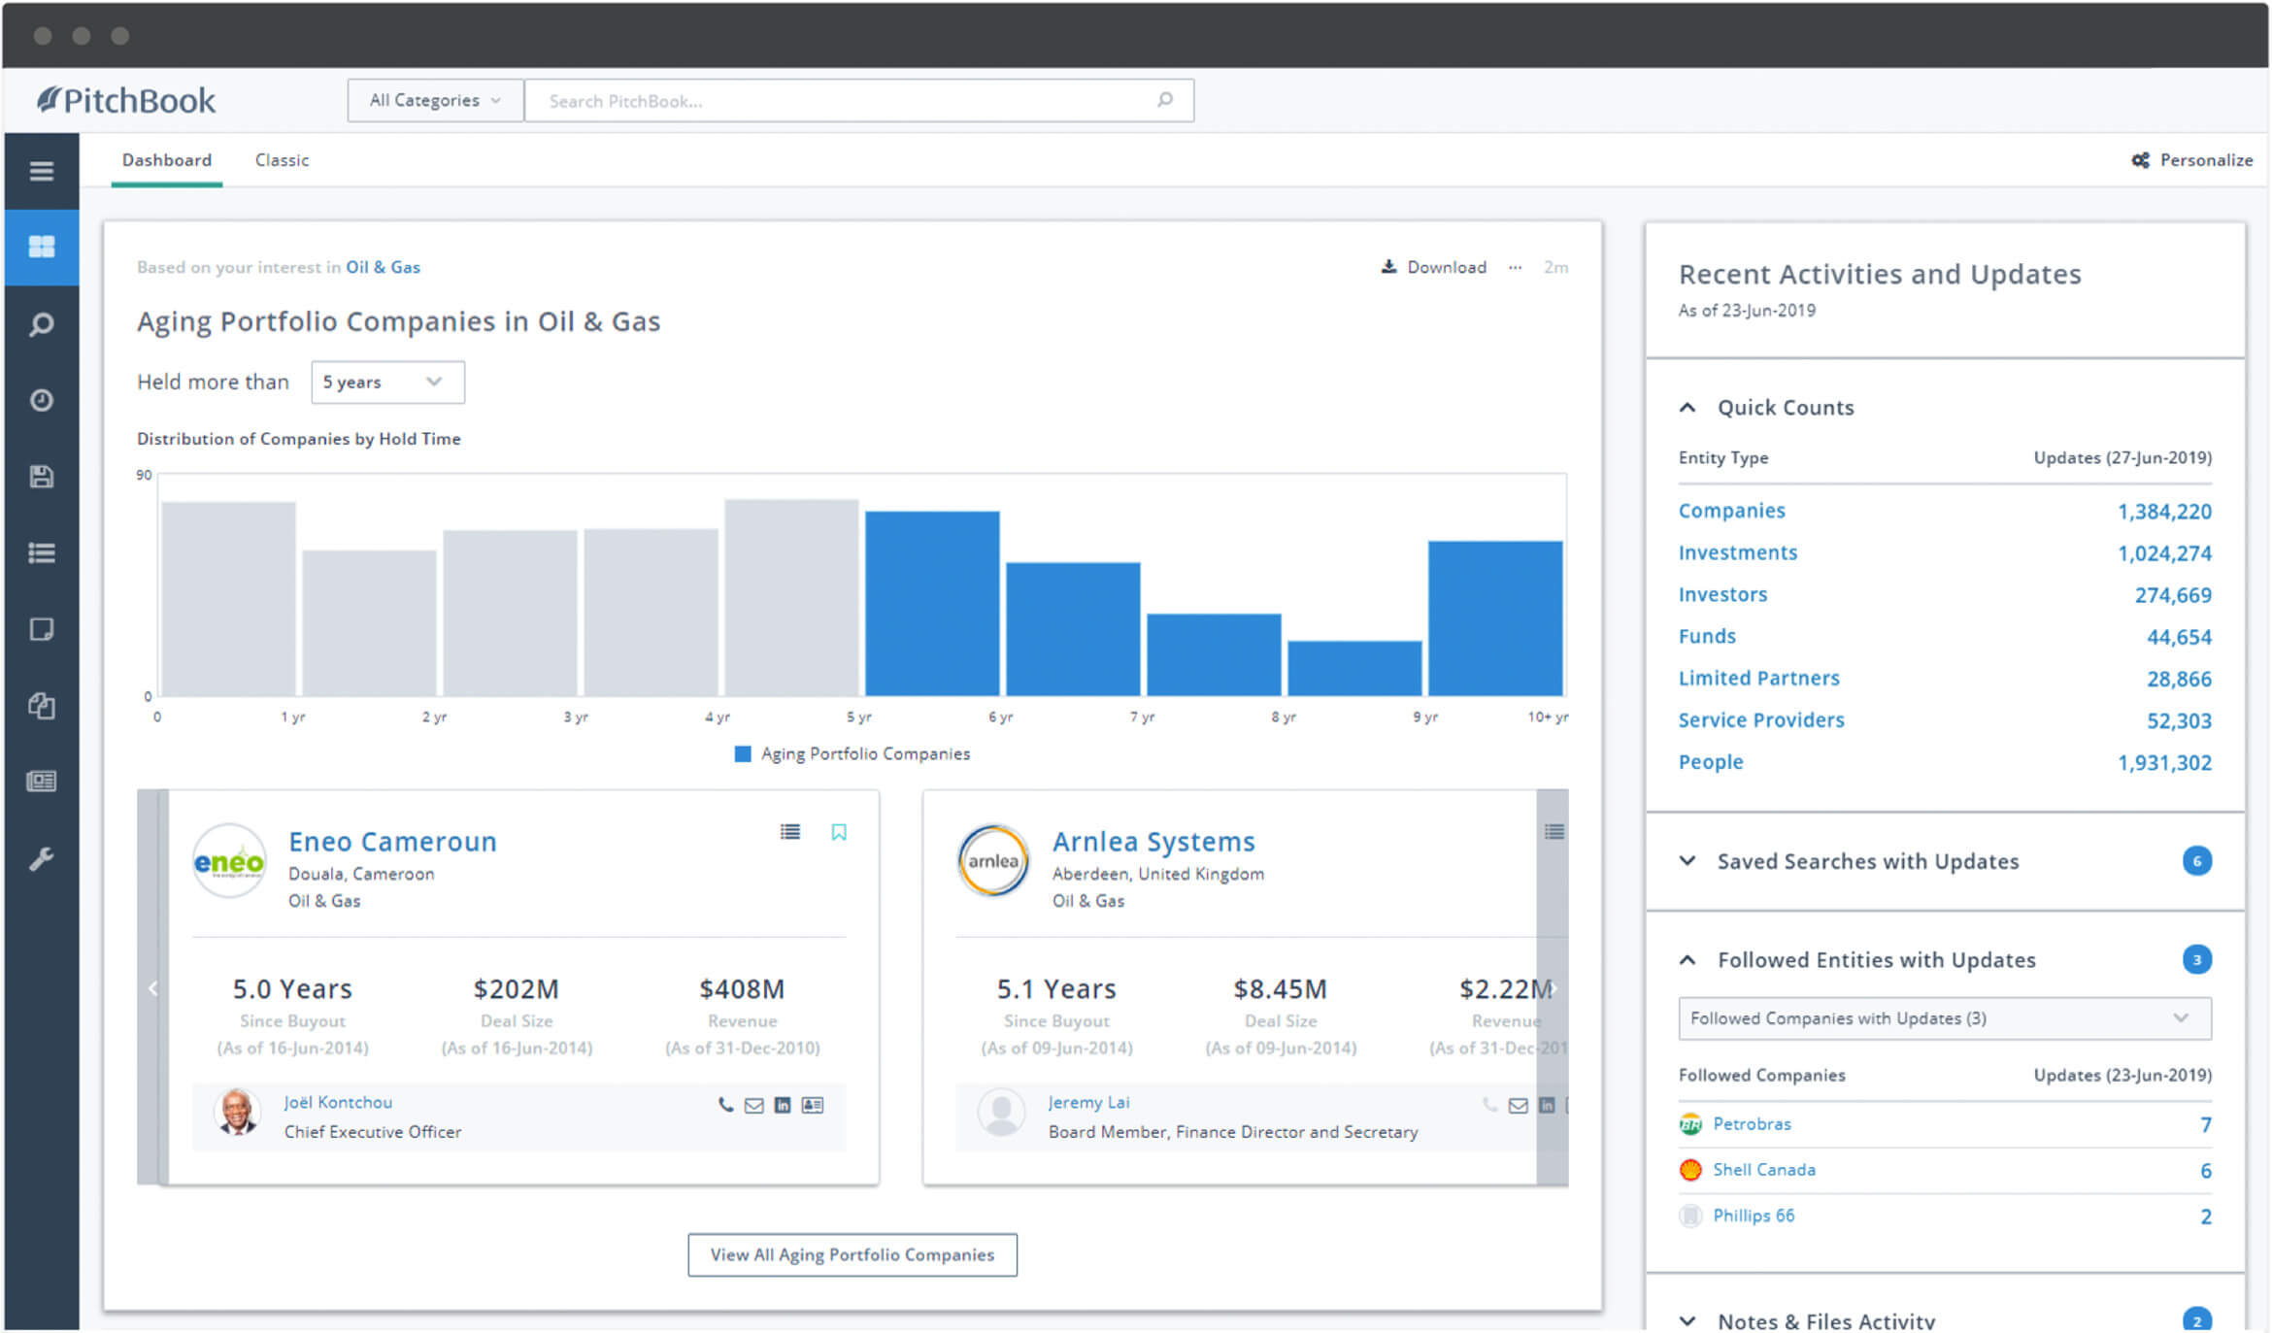Open the search icon in the left sidebar
This screenshot has width=2272, height=1333.
(x=41, y=324)
